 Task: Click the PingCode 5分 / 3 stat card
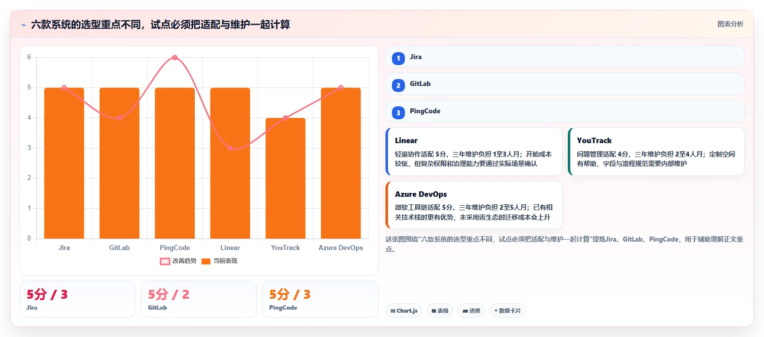click(x=320, y=299)
